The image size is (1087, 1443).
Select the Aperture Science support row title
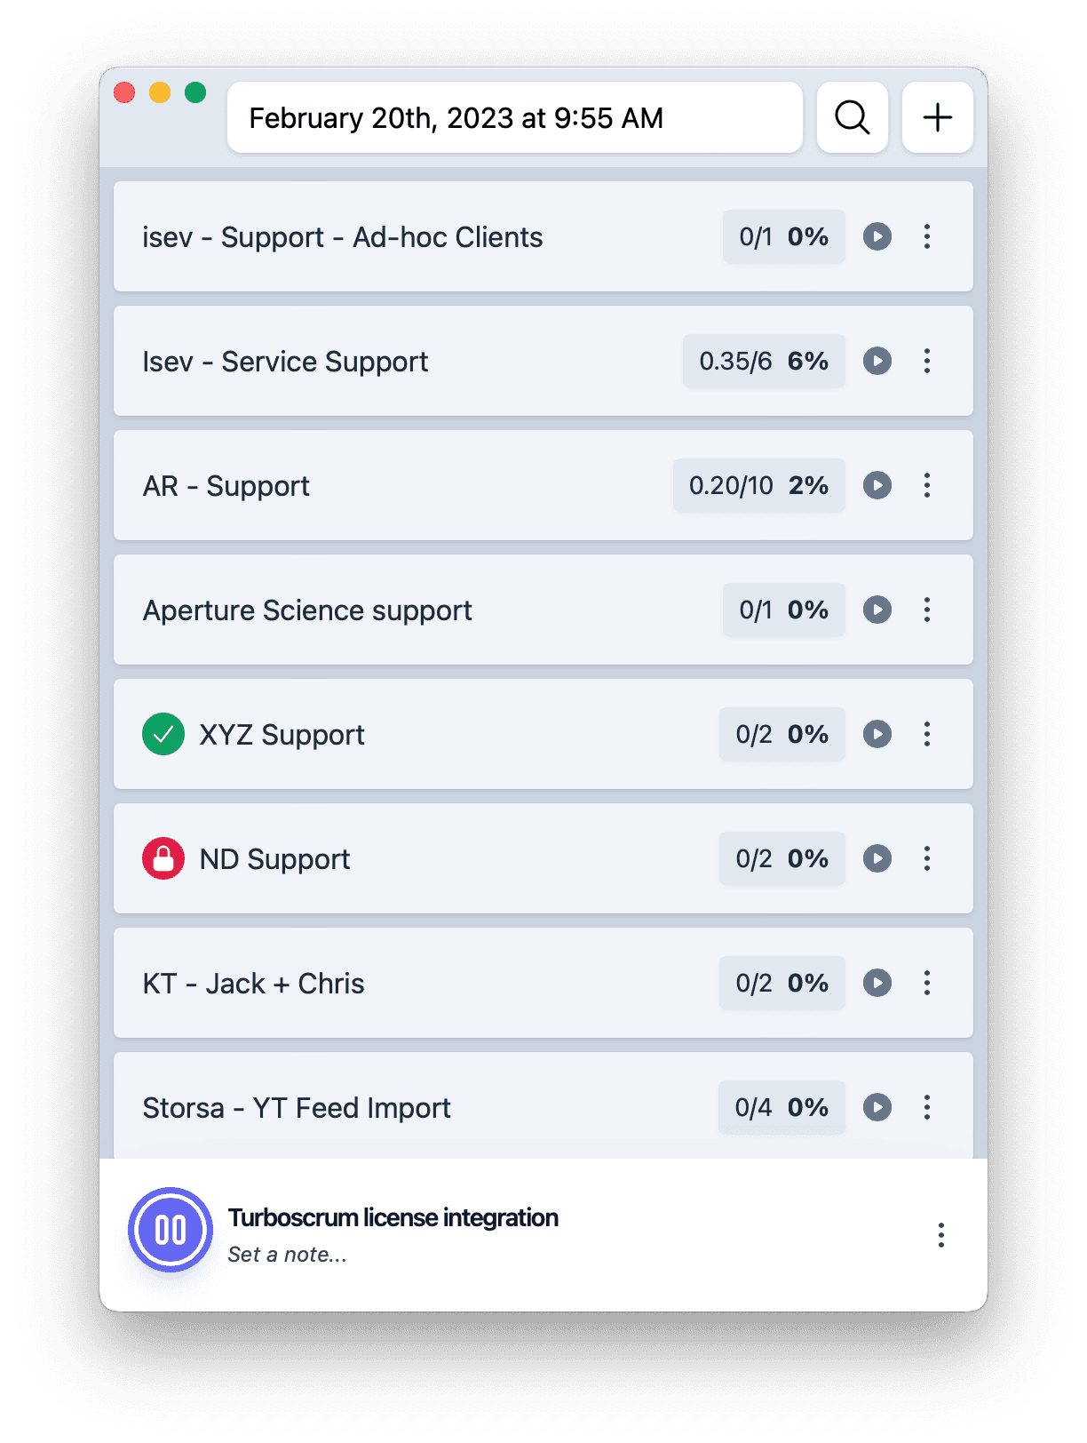point(307,610)
